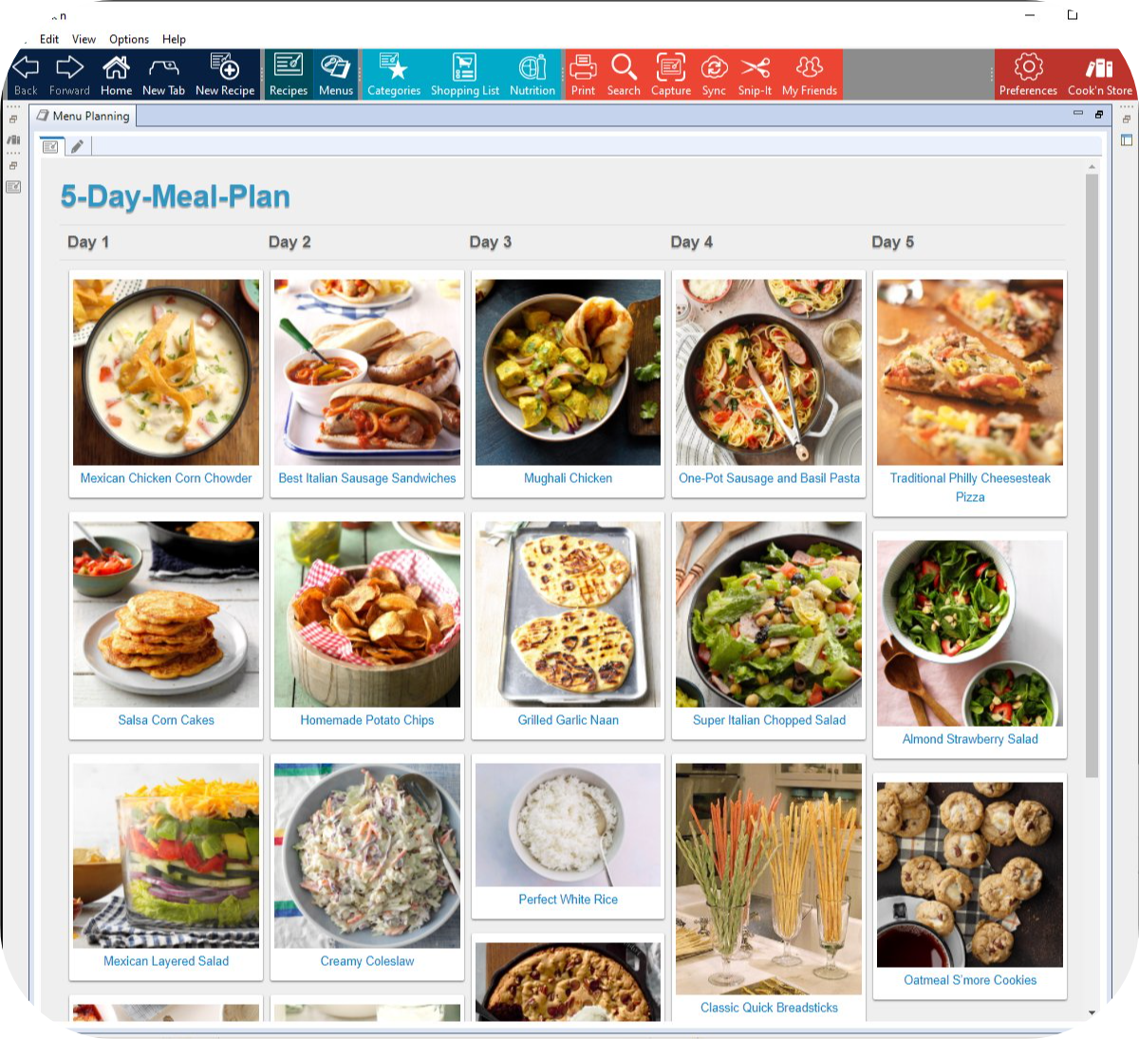Select the Oatmeal S'more Cookies photo

[x=970, y=874]
